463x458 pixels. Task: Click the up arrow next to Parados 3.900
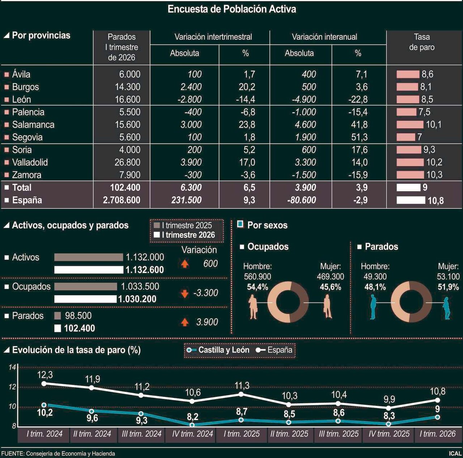tap(185, 322)
